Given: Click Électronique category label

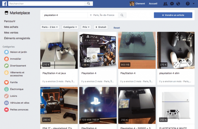Looking at the screenshot, I should pos(17,89).
